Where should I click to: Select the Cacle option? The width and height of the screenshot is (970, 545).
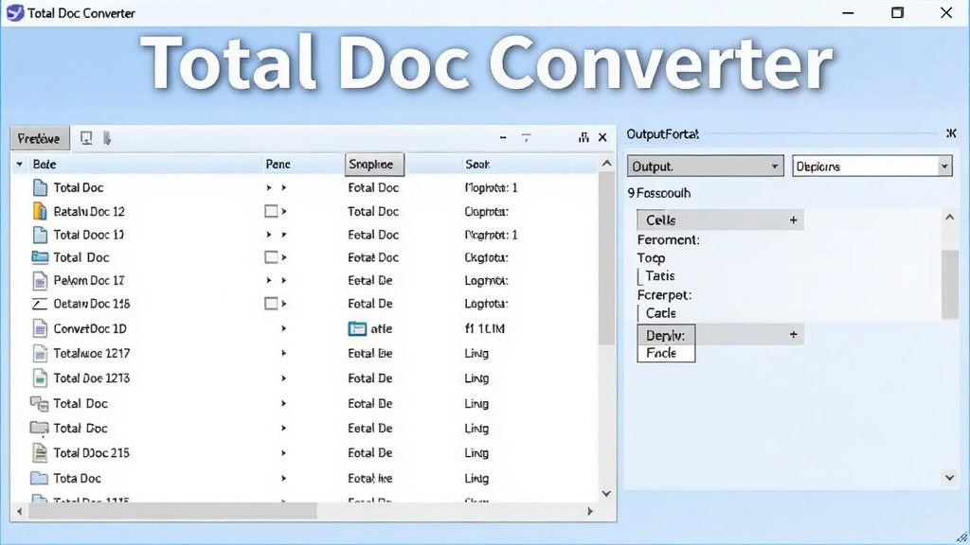tap(660, 313)
